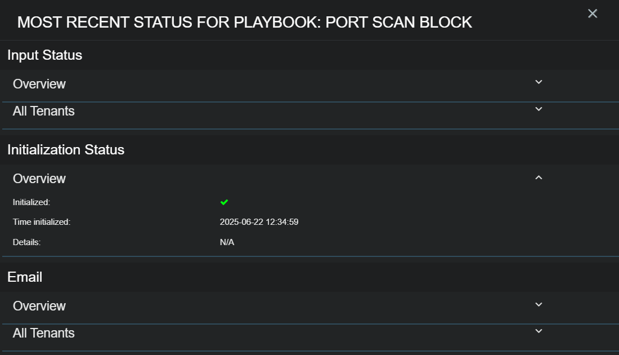Image resolution: width=619 pixels, height=355 pixels.
Task: Open Overview row under Email
Action: pyautogui.click(x=39, y=306)
